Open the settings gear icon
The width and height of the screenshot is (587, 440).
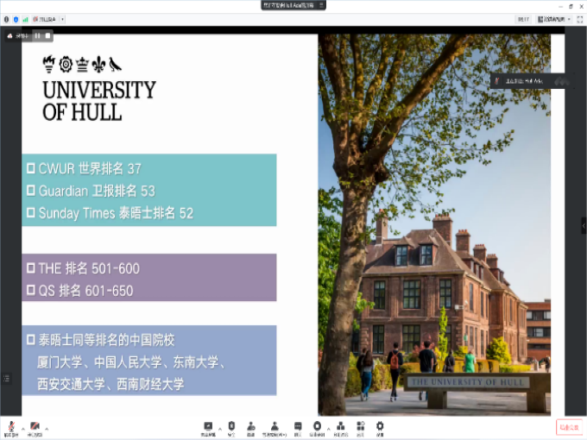point(380,426)
